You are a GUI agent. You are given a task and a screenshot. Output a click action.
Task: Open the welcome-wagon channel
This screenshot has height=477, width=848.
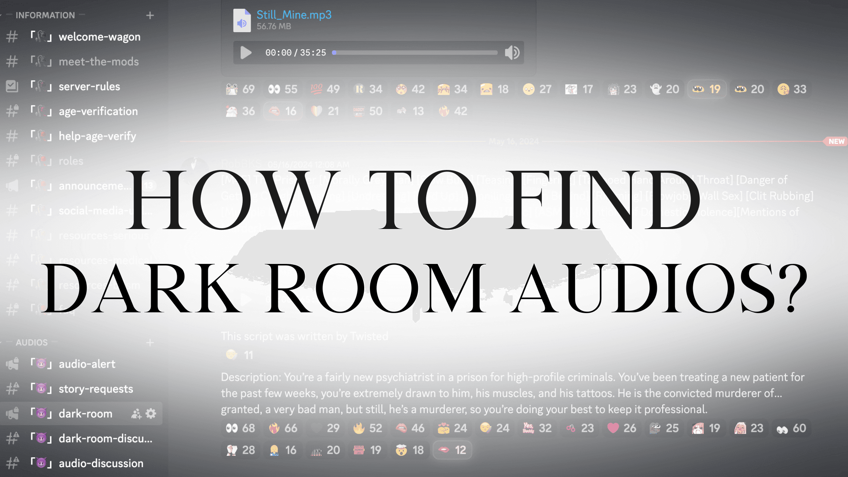99,37
